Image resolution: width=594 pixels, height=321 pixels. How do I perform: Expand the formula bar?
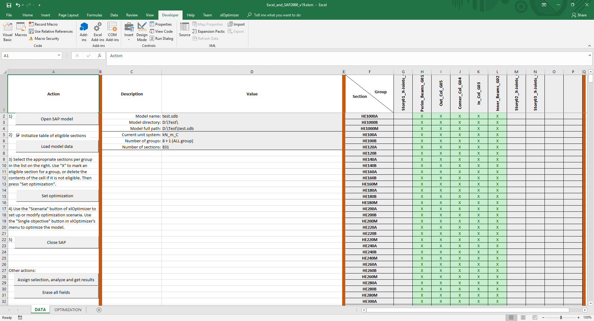click(x=590, y=55)
